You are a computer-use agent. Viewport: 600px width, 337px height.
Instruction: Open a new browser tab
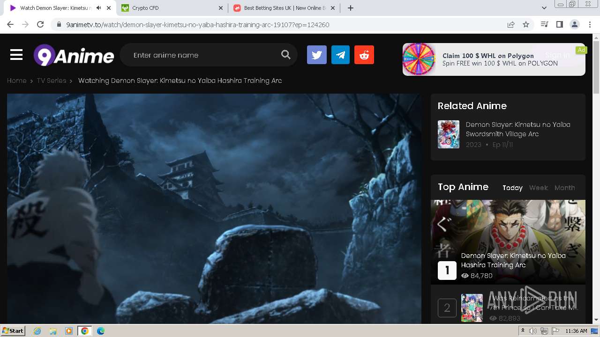pos(351,8)
